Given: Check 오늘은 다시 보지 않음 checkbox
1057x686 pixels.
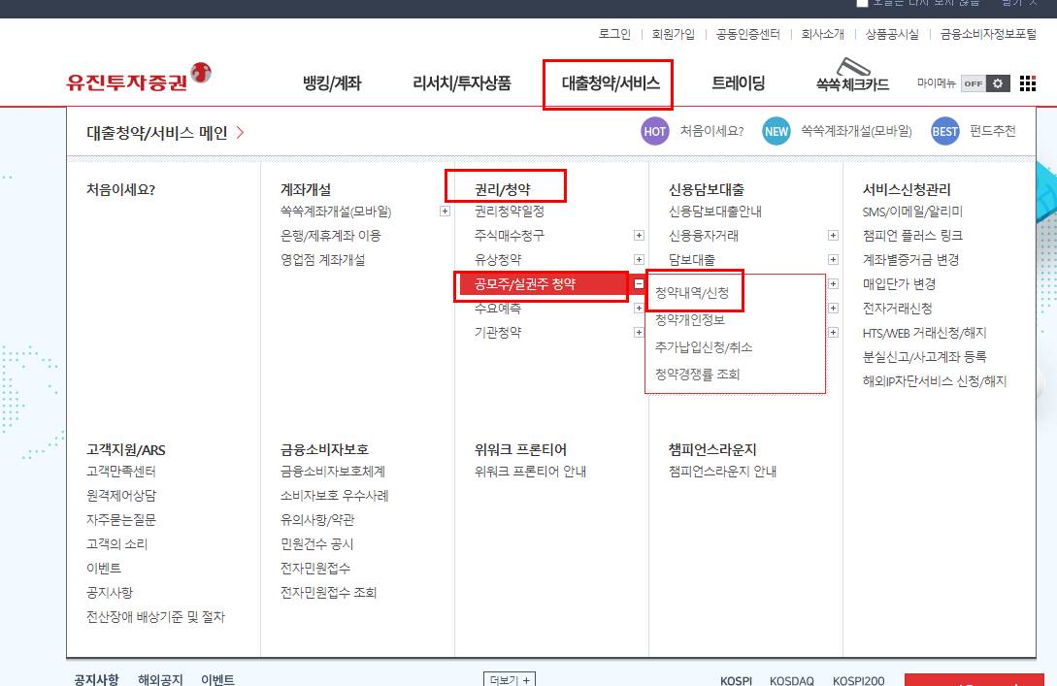Looking at the screenshot, I should (x=860, y=4).
